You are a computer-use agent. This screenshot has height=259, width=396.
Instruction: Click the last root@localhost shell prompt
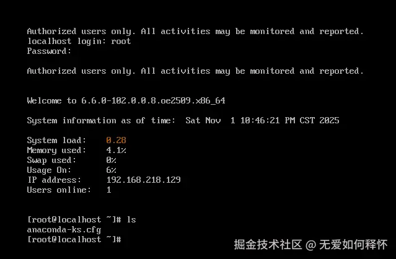tap(74, 239)
